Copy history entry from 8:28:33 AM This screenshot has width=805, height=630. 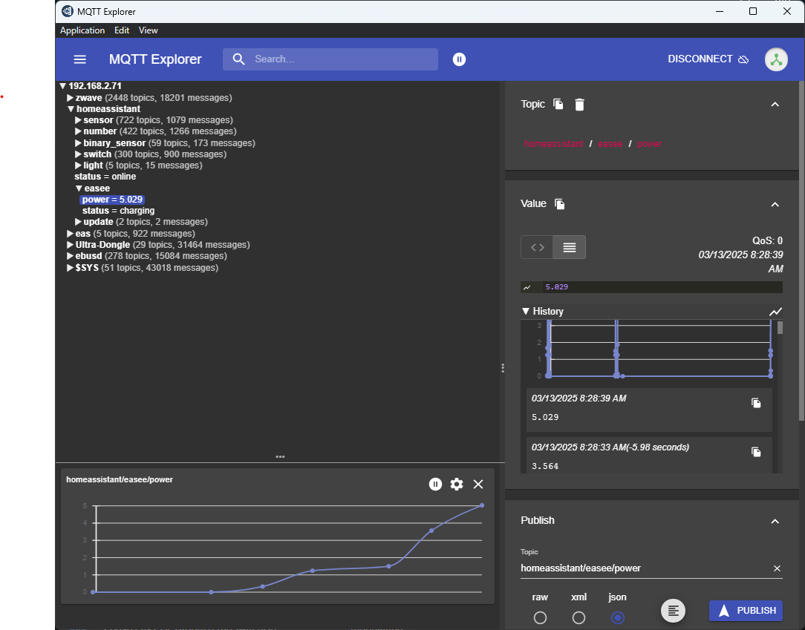pos(756,452)
